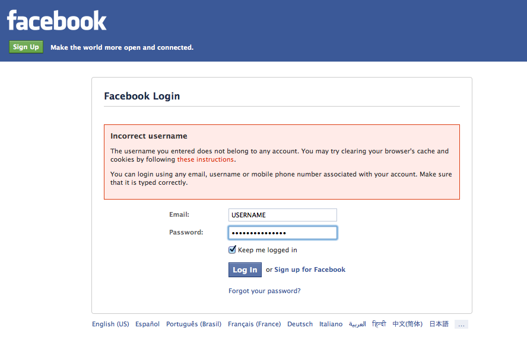Choose 中文(简体) language

pyautogui.click(x=407, y=324)
